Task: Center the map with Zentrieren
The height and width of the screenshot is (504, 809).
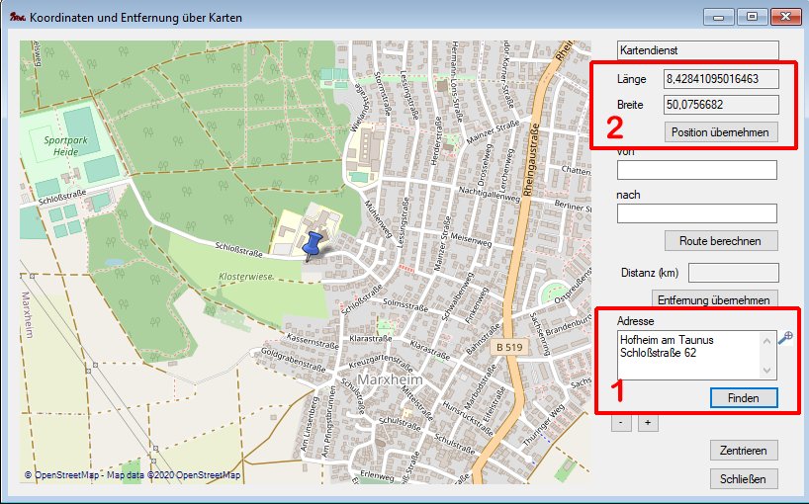Action: 744,451
